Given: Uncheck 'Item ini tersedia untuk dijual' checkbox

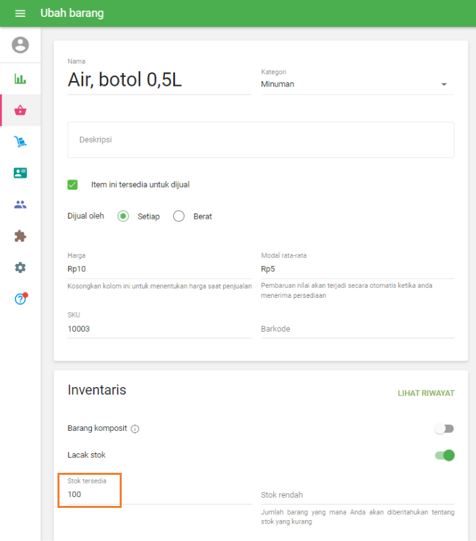Looking at the screenshot, I should (73, 184).
